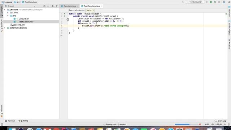Screen dimensions: 231x130
Task: Click the Make Project build icon
Action: [x=183, y=2]
